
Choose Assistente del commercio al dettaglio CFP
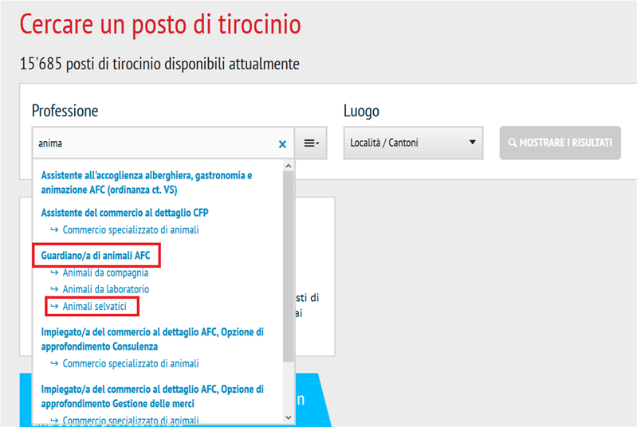[x=124, y=213]
